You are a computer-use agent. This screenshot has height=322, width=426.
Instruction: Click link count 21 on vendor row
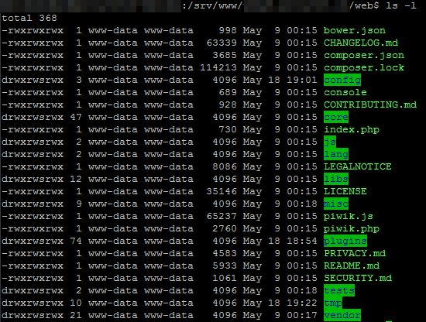tap(76, 315)
